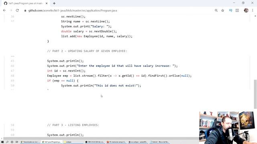Screen dimensions: 257x144
Task: Click the 'System.out.print("Salary: ");' line
Action: [86, 26]
